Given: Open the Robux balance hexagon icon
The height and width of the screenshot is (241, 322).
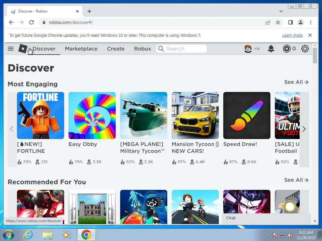Looking at the screenshot, I should [286, 49].
